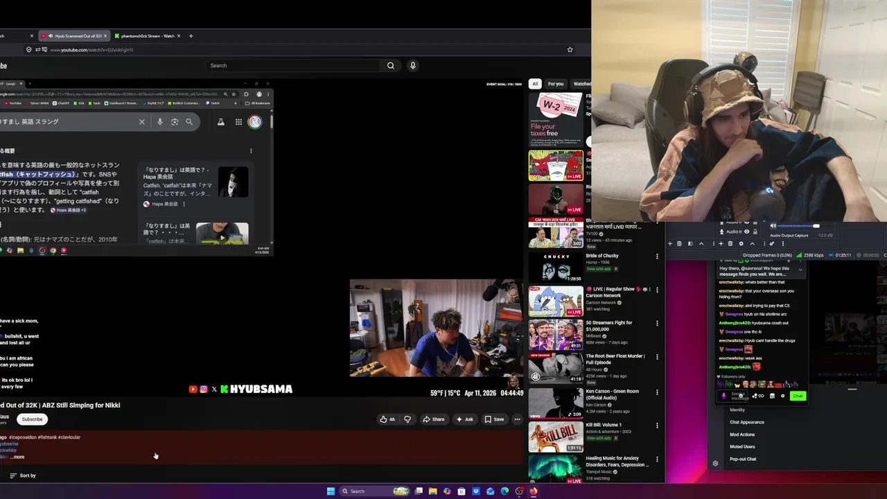Open Google Search Labs flask icon
This screenshot has width=887, height=499.
point(221,122)
